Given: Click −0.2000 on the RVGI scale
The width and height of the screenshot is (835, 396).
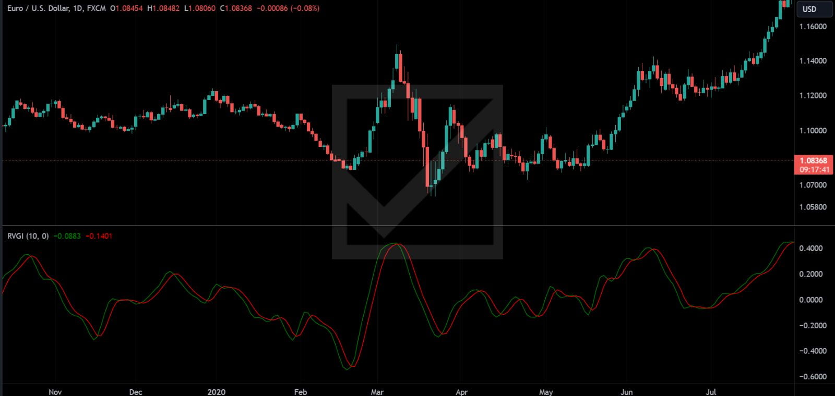Looking at the screenshot, I should [813, 326].
